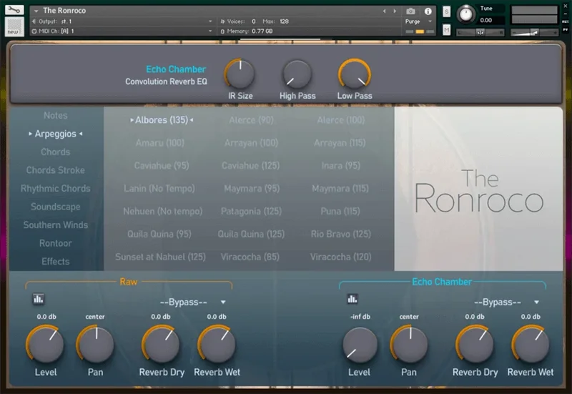Click the Tune knob in header

(466, 14)
